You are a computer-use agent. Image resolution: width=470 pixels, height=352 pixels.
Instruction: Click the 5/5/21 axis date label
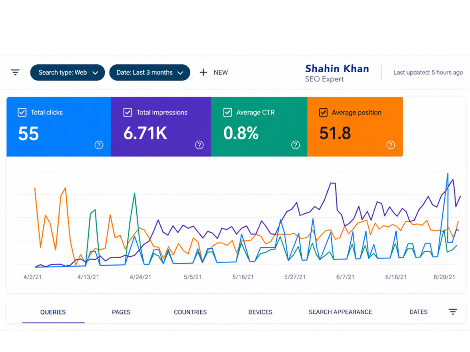tap(193, 277)
